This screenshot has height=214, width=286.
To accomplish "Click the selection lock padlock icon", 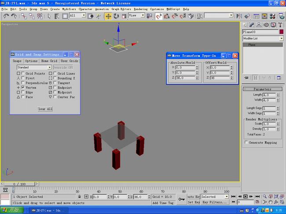I will click(x=79, y=196).
